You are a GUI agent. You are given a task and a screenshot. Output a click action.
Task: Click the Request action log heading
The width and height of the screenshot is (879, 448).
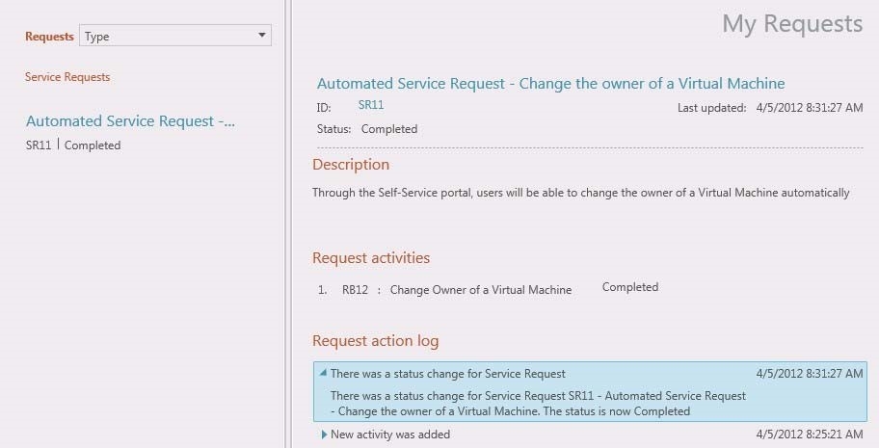click(376, 341)
